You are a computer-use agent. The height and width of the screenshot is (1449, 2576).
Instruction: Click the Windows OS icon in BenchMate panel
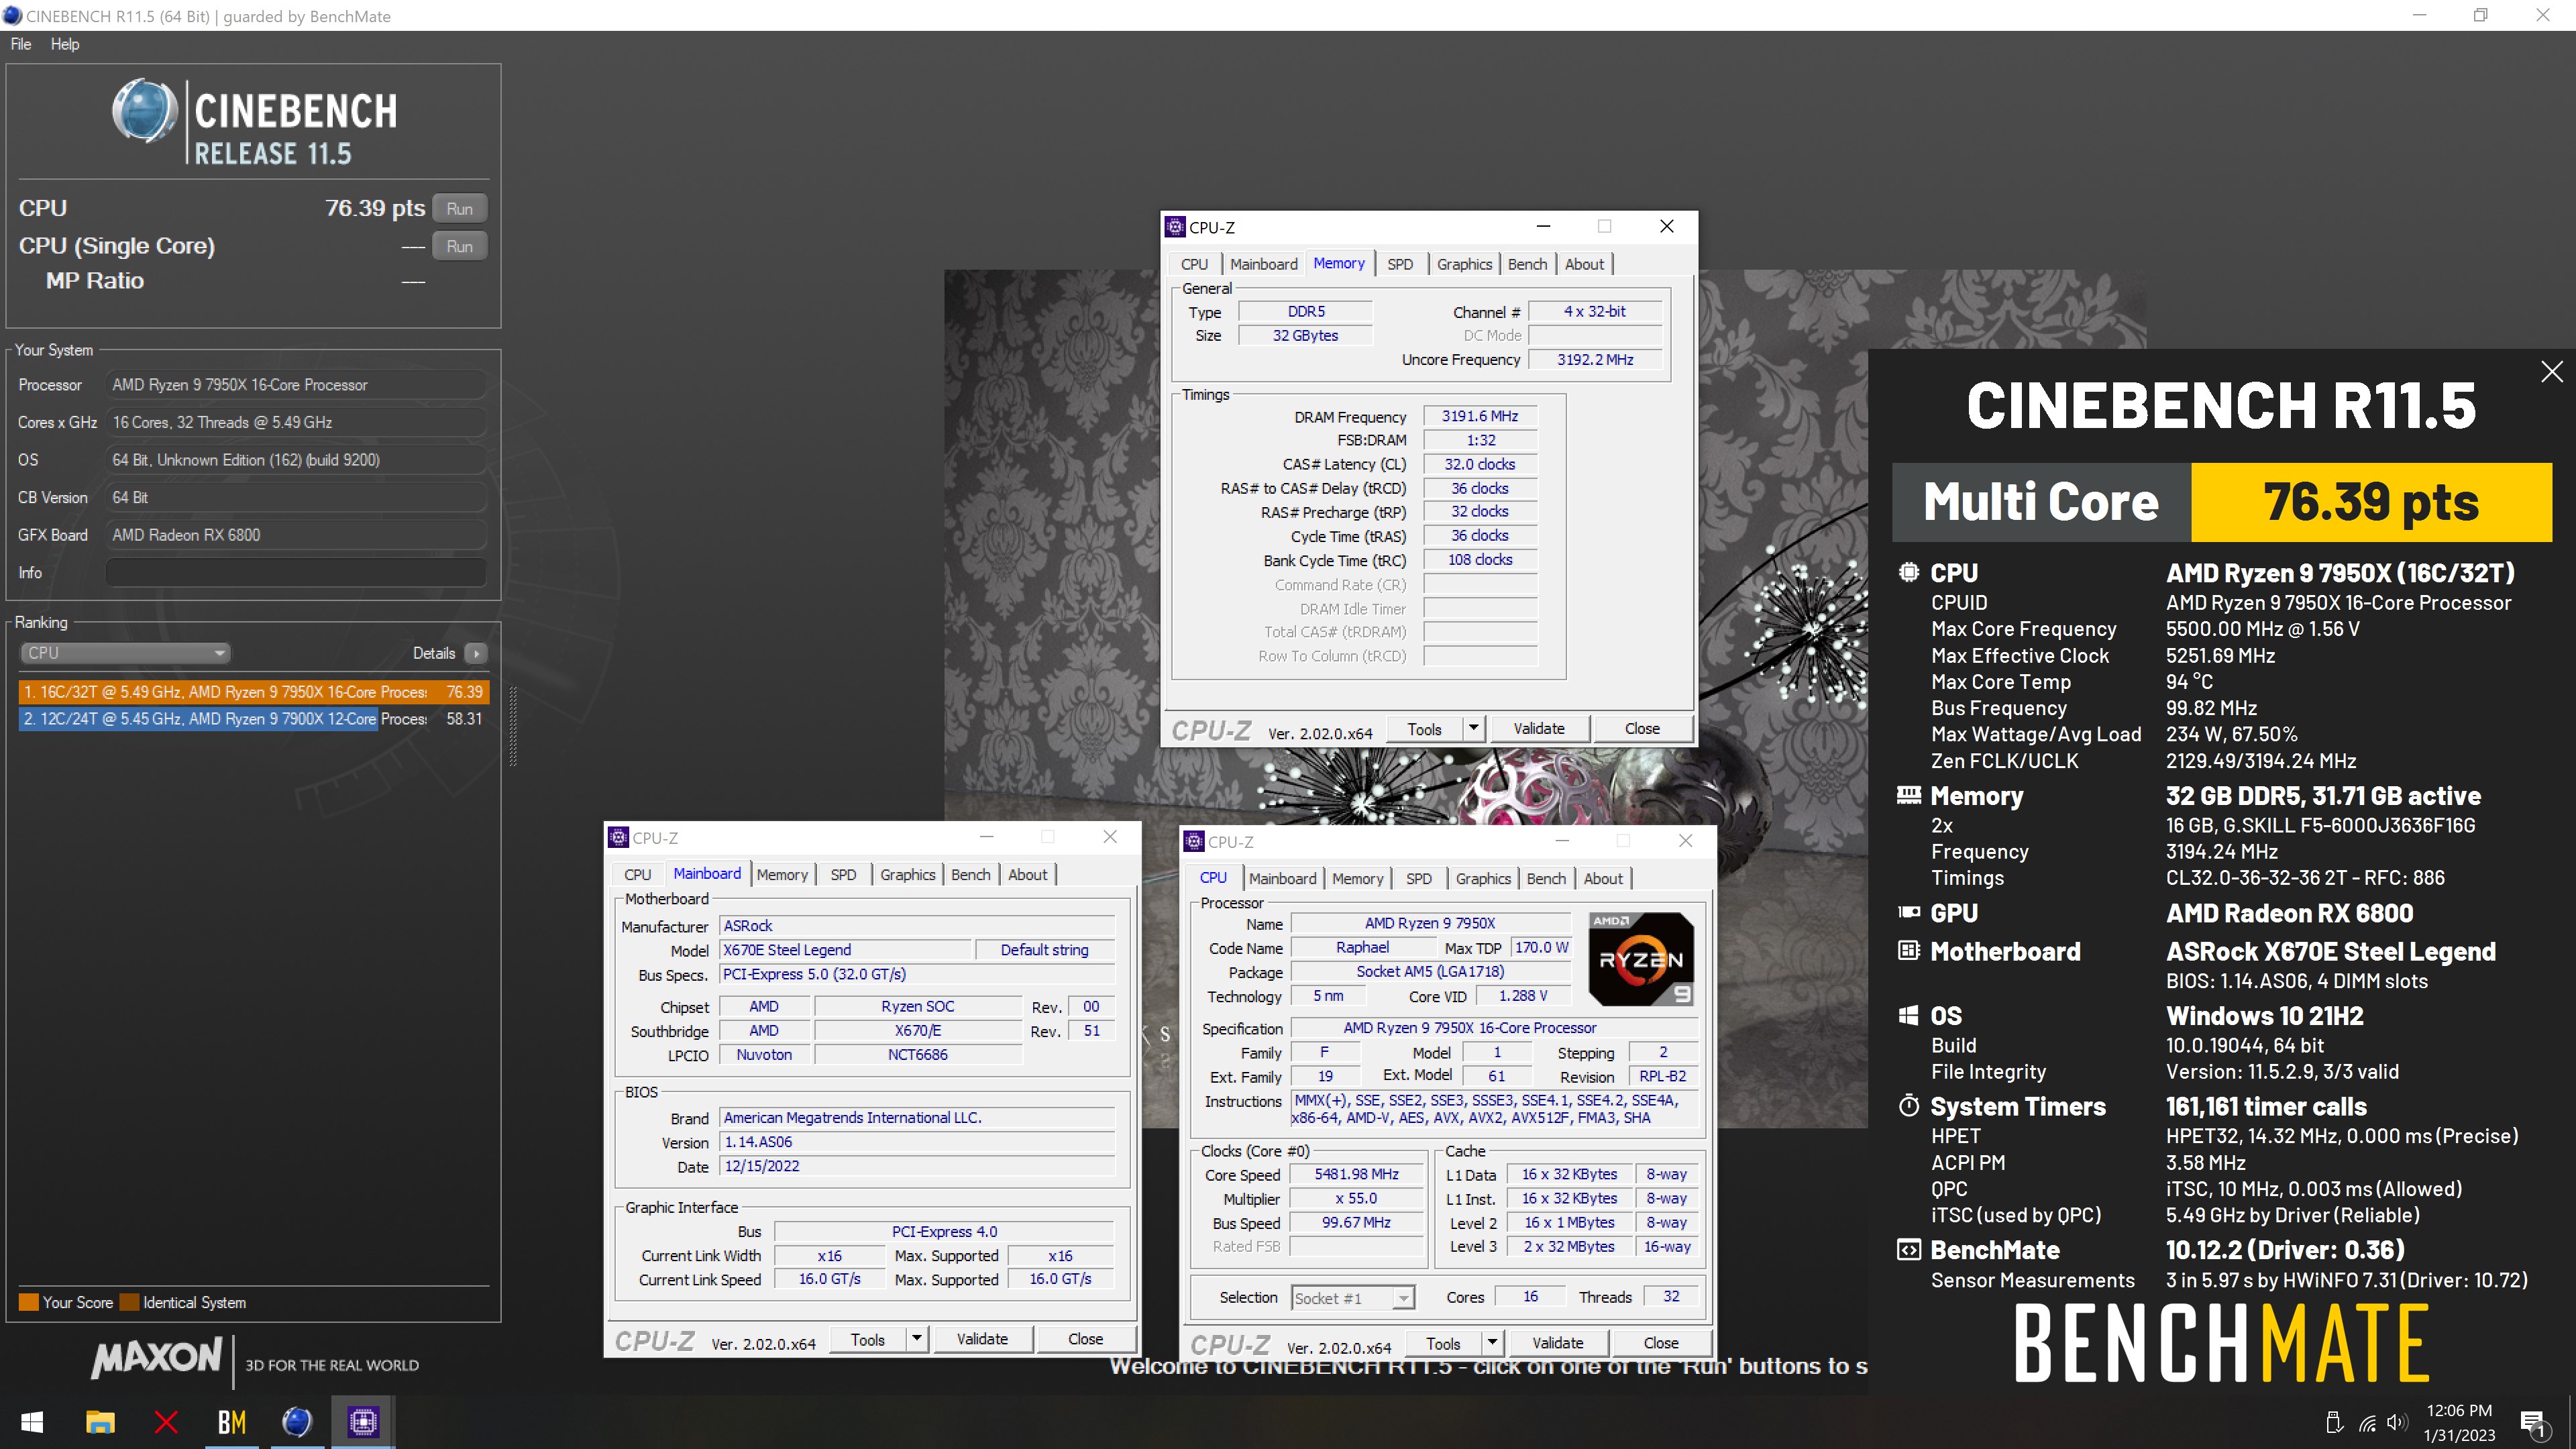1908,1015
